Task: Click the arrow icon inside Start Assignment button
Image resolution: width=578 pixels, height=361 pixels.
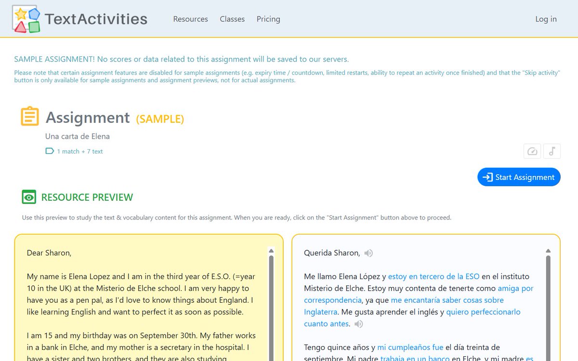Action: point(488,177)
